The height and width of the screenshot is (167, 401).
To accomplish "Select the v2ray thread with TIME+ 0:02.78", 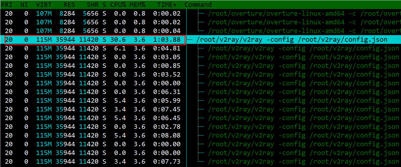I will coord(200,127).
